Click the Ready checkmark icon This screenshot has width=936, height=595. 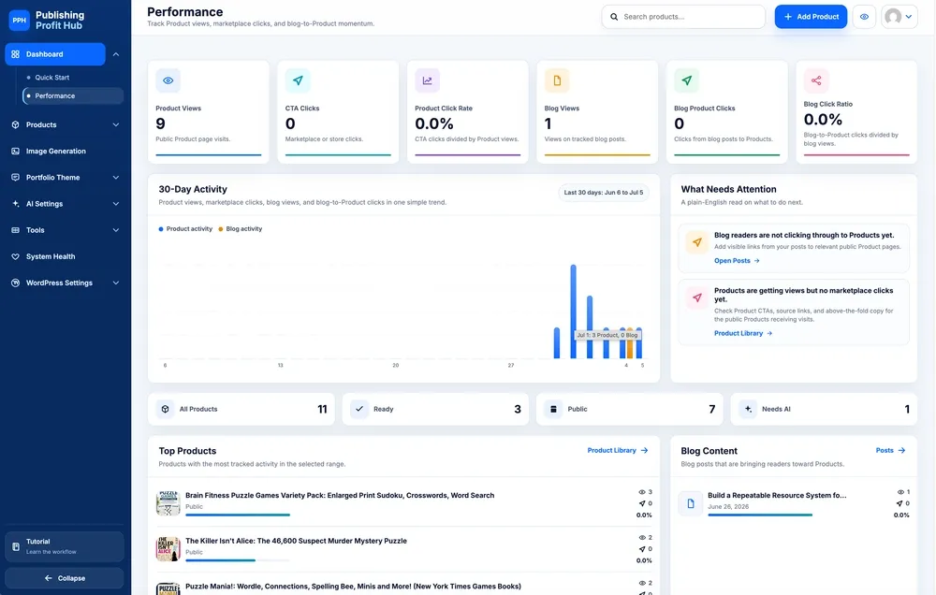[359, 409]
